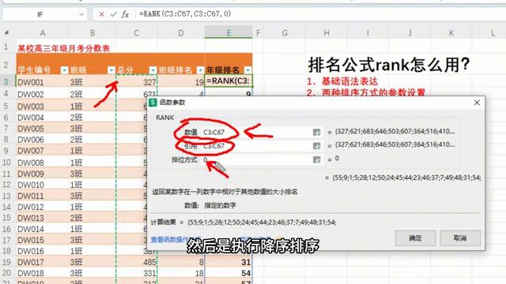Screen dimensions: 506x284
Task: Open the 学生编号 filter dropdown
Action: 64,70
